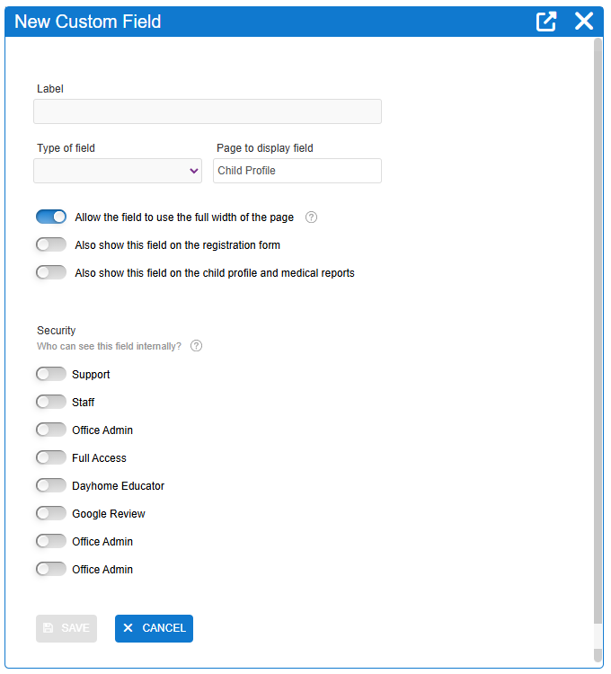This screenshot has width=611, height=674.
Task: Click the Label text input
Action: [208, 111]
